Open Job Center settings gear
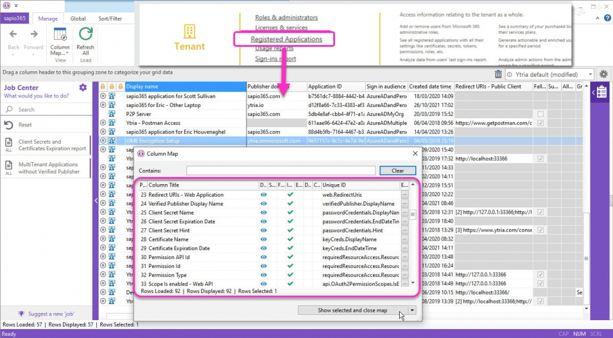 [83, 87]
